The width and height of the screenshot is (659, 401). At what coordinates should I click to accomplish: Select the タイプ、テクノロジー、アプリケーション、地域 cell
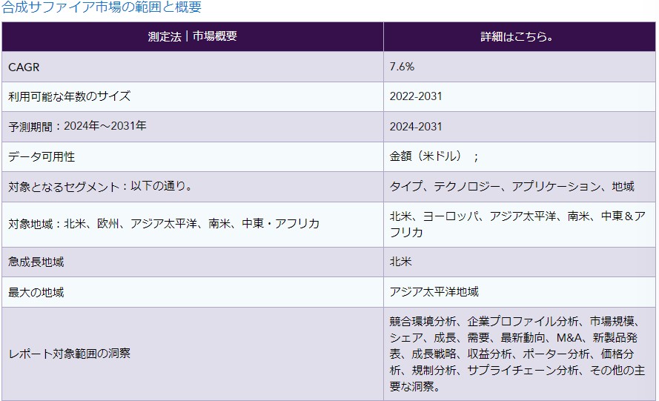[x=520, y=187]
